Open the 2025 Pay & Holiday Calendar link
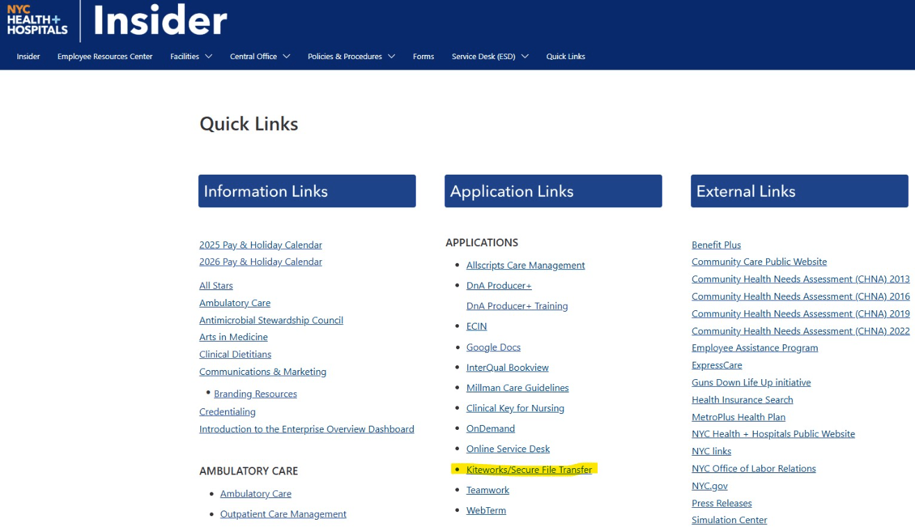 pos(261,245)
